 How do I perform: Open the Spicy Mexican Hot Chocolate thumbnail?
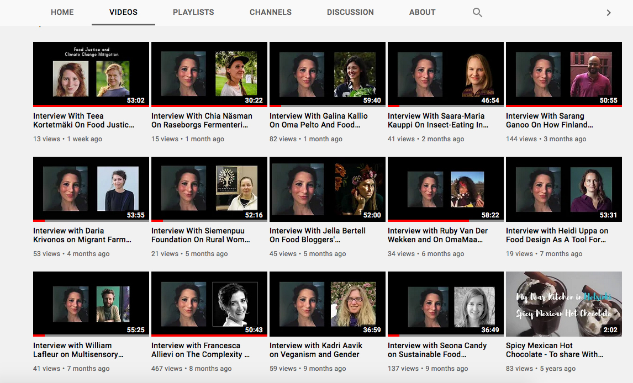click(x=564, y=304)
